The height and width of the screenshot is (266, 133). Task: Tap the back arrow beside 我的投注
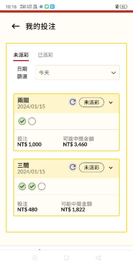coord(16,26)
